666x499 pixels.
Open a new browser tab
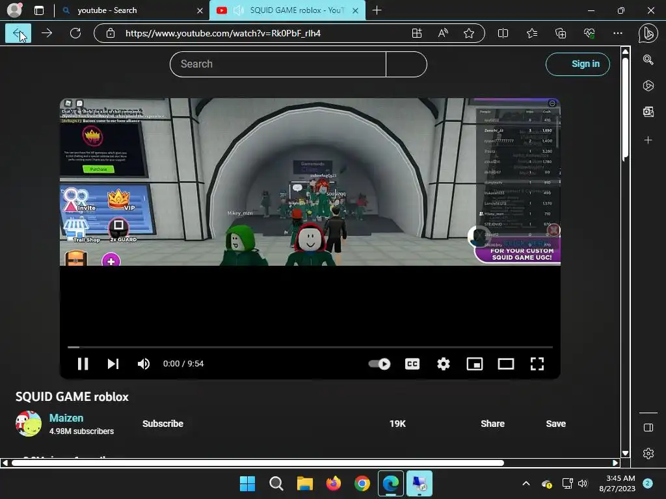point(377,10)
